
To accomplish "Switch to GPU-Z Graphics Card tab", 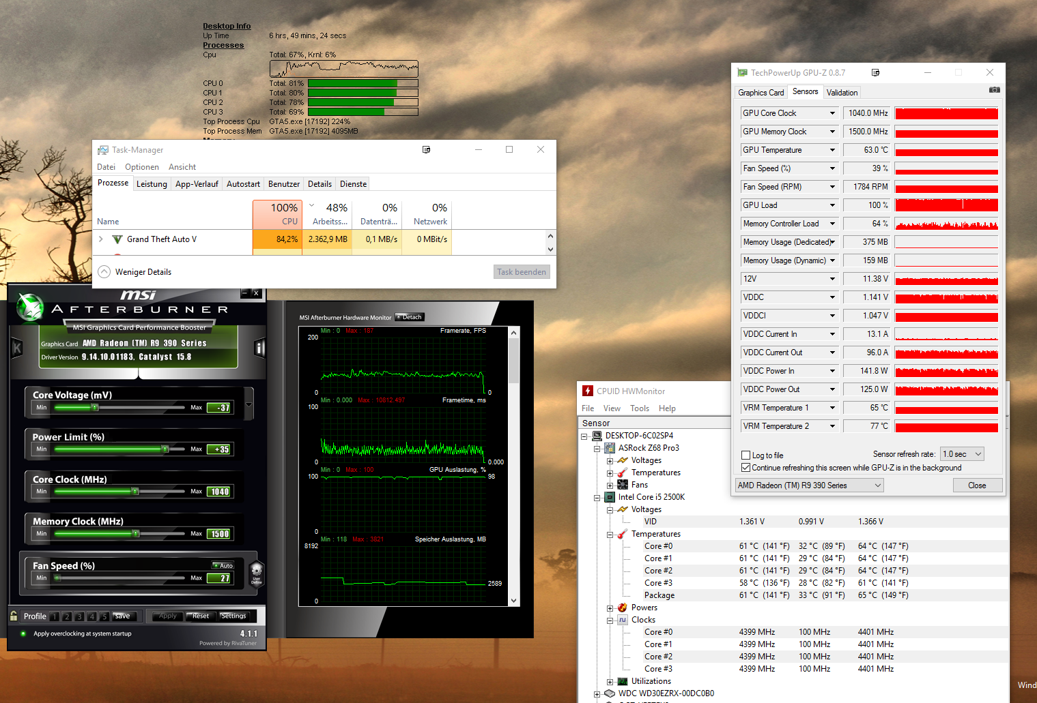I will pos(761,93).
